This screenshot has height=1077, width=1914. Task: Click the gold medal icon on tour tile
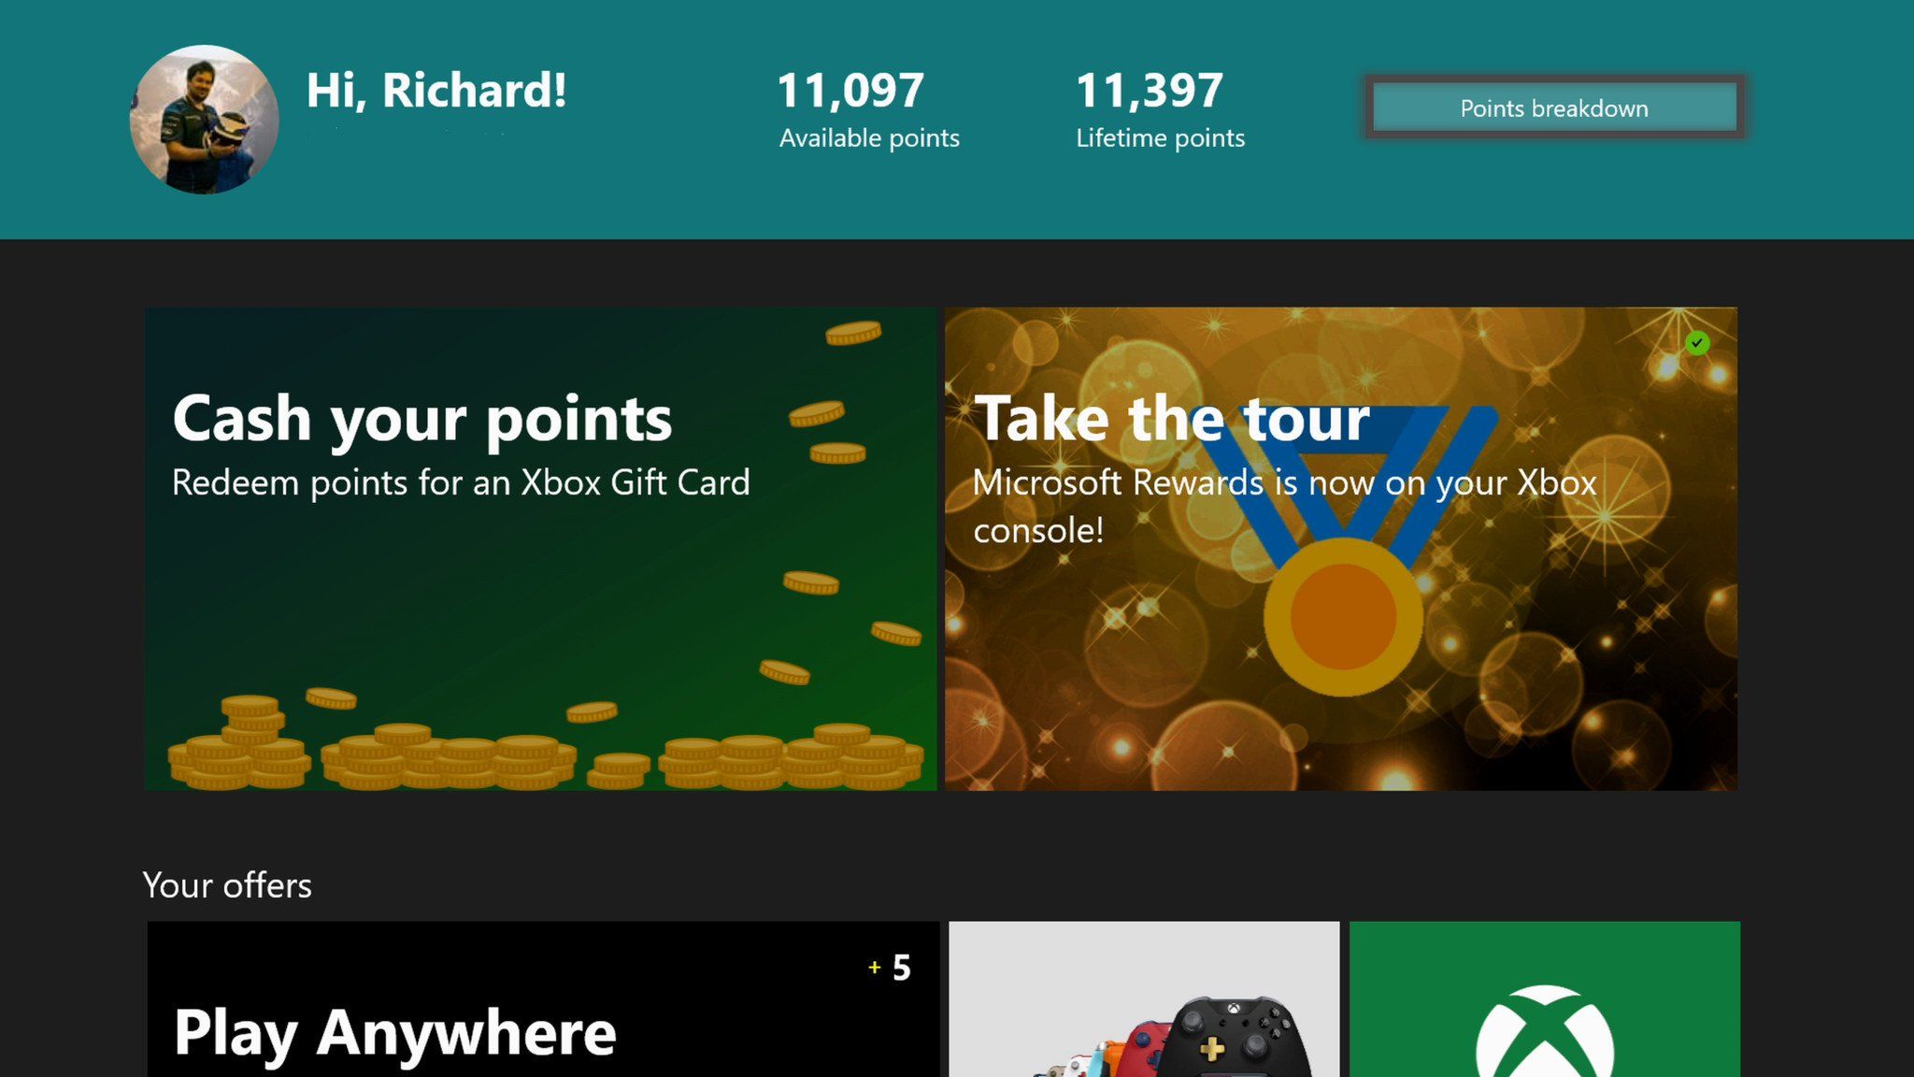point(1343,617)
